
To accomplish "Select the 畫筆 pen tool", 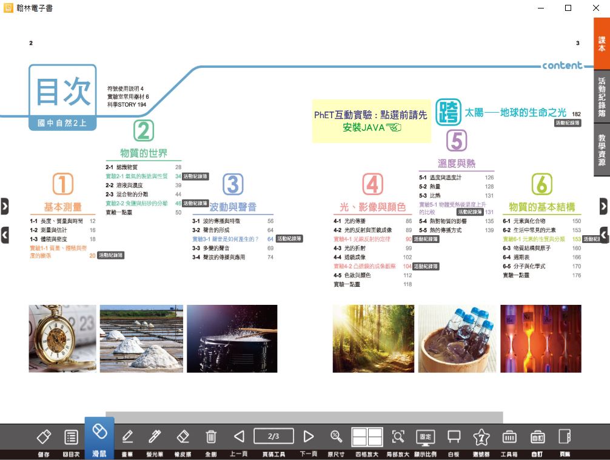I will (127, 437).
